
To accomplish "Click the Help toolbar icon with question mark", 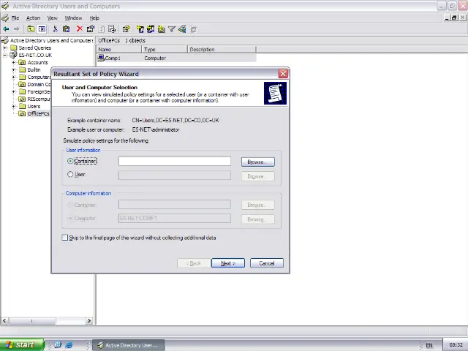I will (126, 29).
